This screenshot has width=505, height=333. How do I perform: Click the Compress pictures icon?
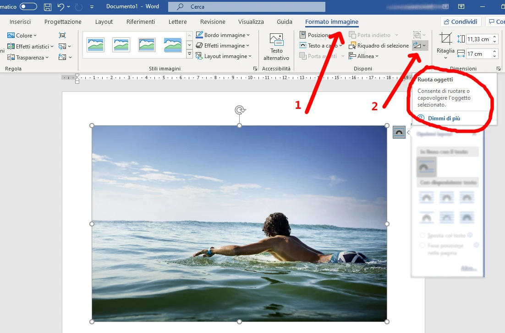click(x=62, y=35)
